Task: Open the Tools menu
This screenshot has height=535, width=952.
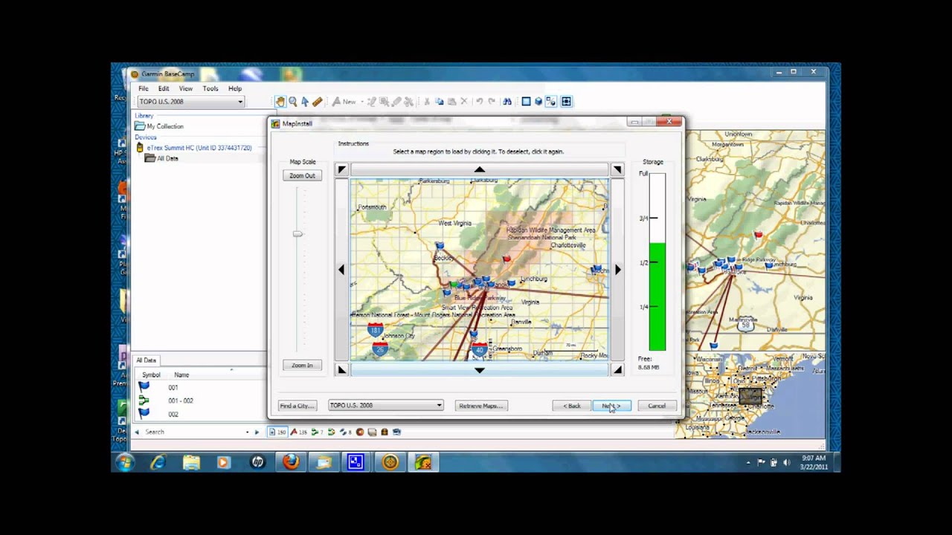Action: click(210, 88)
